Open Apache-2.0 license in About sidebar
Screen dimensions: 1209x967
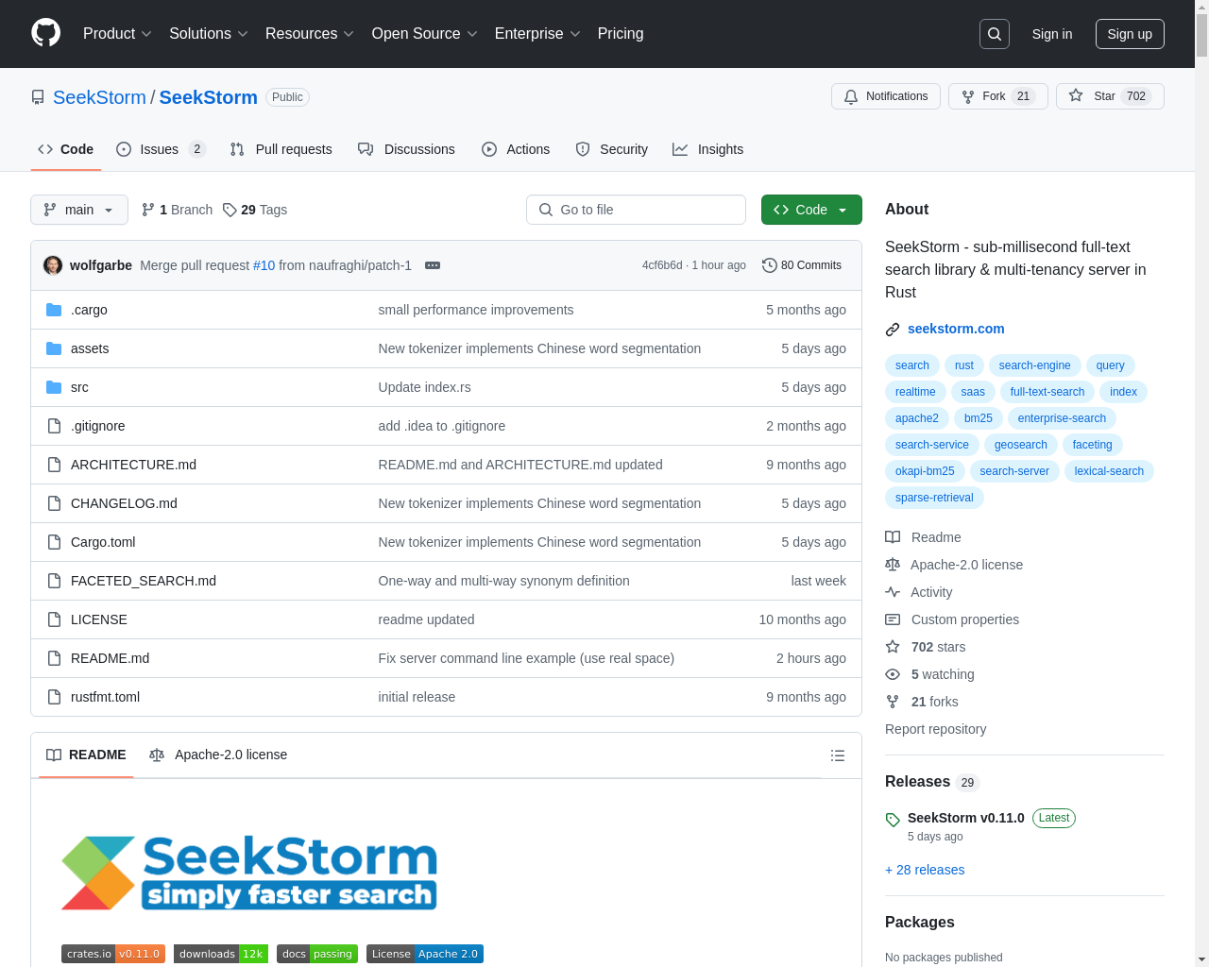tap(954, 565)
